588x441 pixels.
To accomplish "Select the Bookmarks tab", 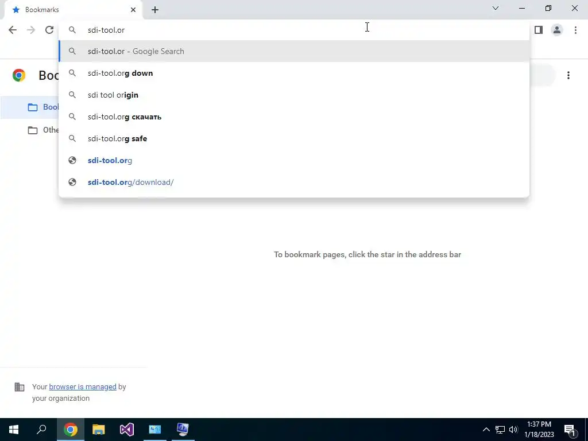I will (x=73, y=10).
